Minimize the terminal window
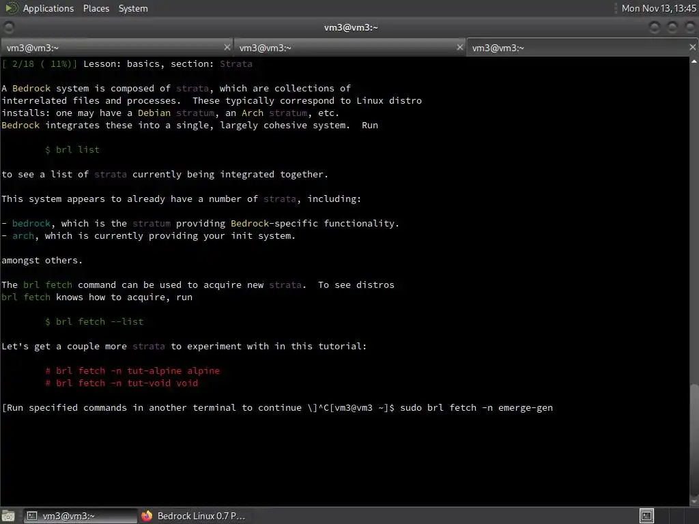 click(655, 27)
